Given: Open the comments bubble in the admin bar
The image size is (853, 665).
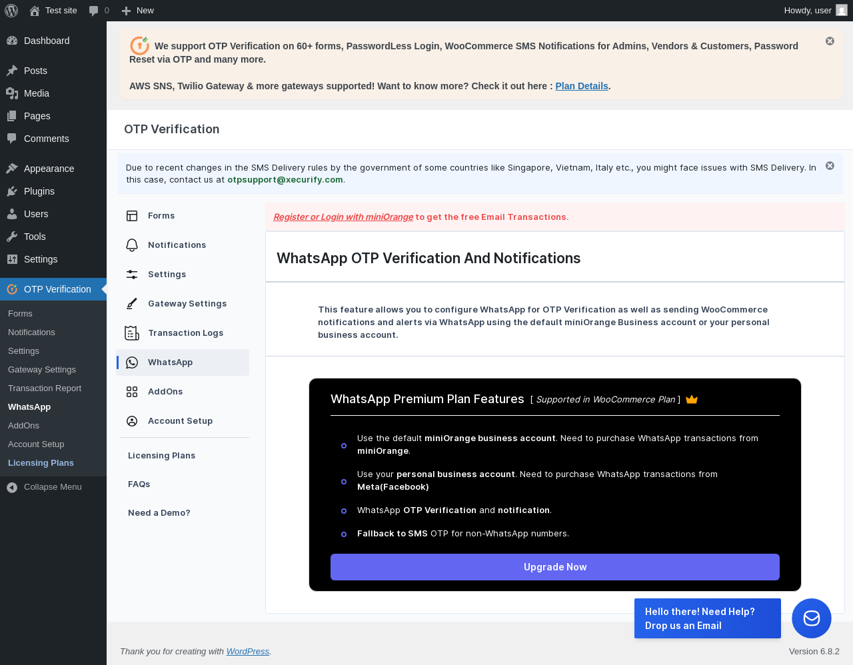Looking at the screenshot, I should coord(99,11).
